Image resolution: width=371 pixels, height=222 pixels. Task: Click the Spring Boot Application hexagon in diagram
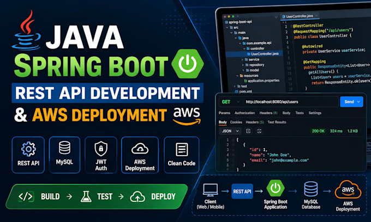click(x=276, y=188)
